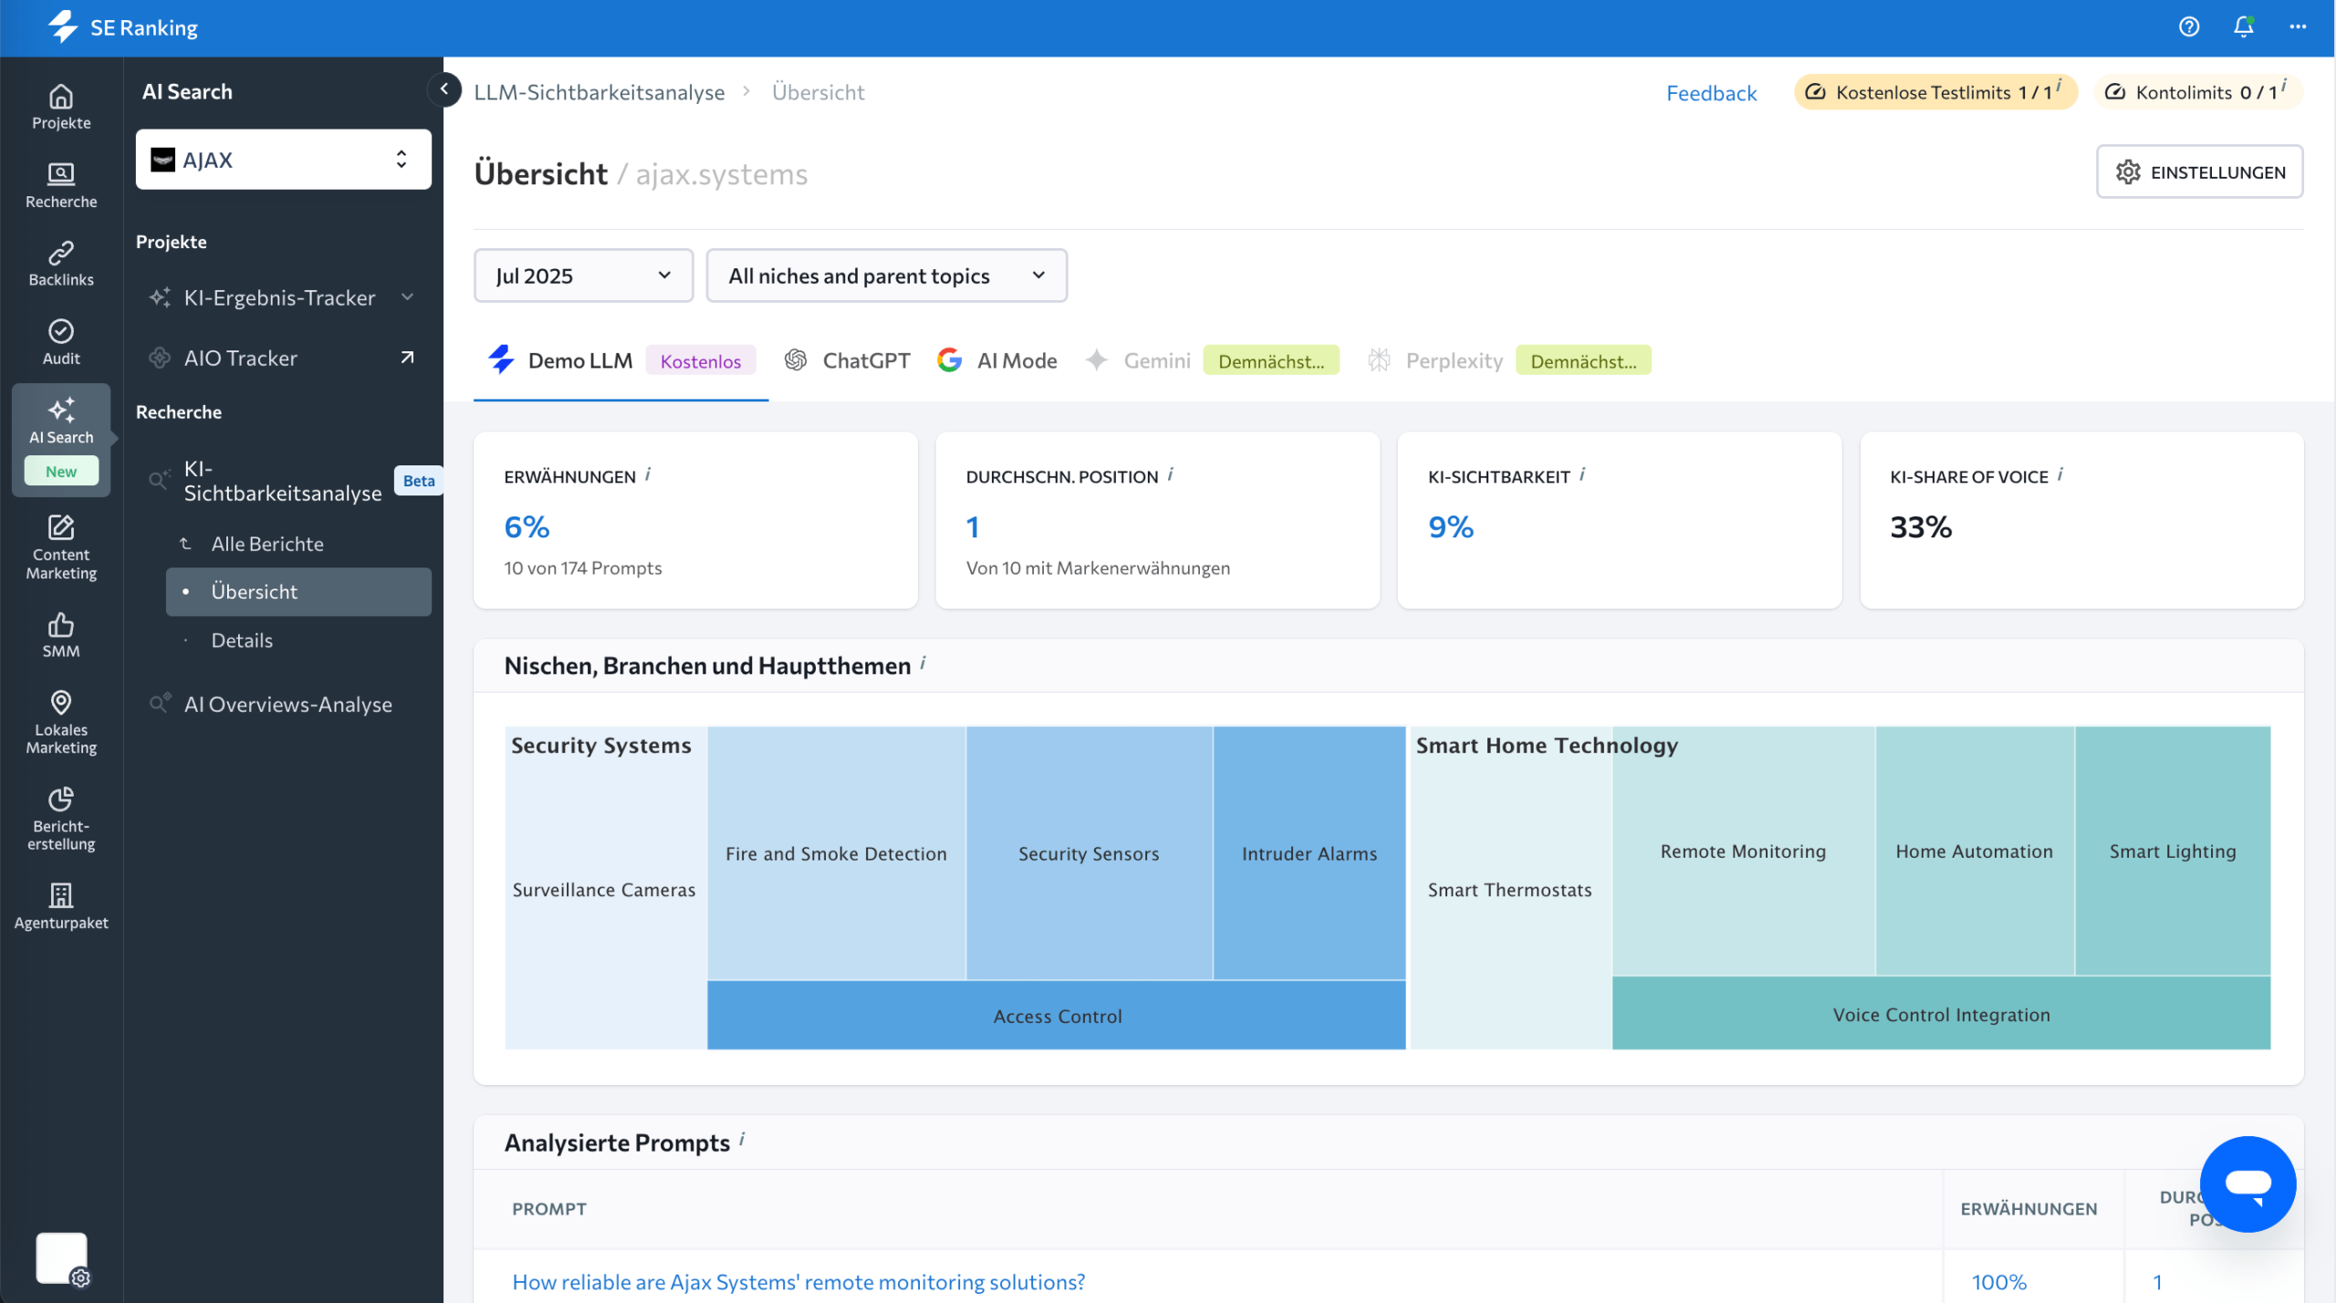Open Recherche in left sidebar
2336x1303 pixels.
point(61,186)
